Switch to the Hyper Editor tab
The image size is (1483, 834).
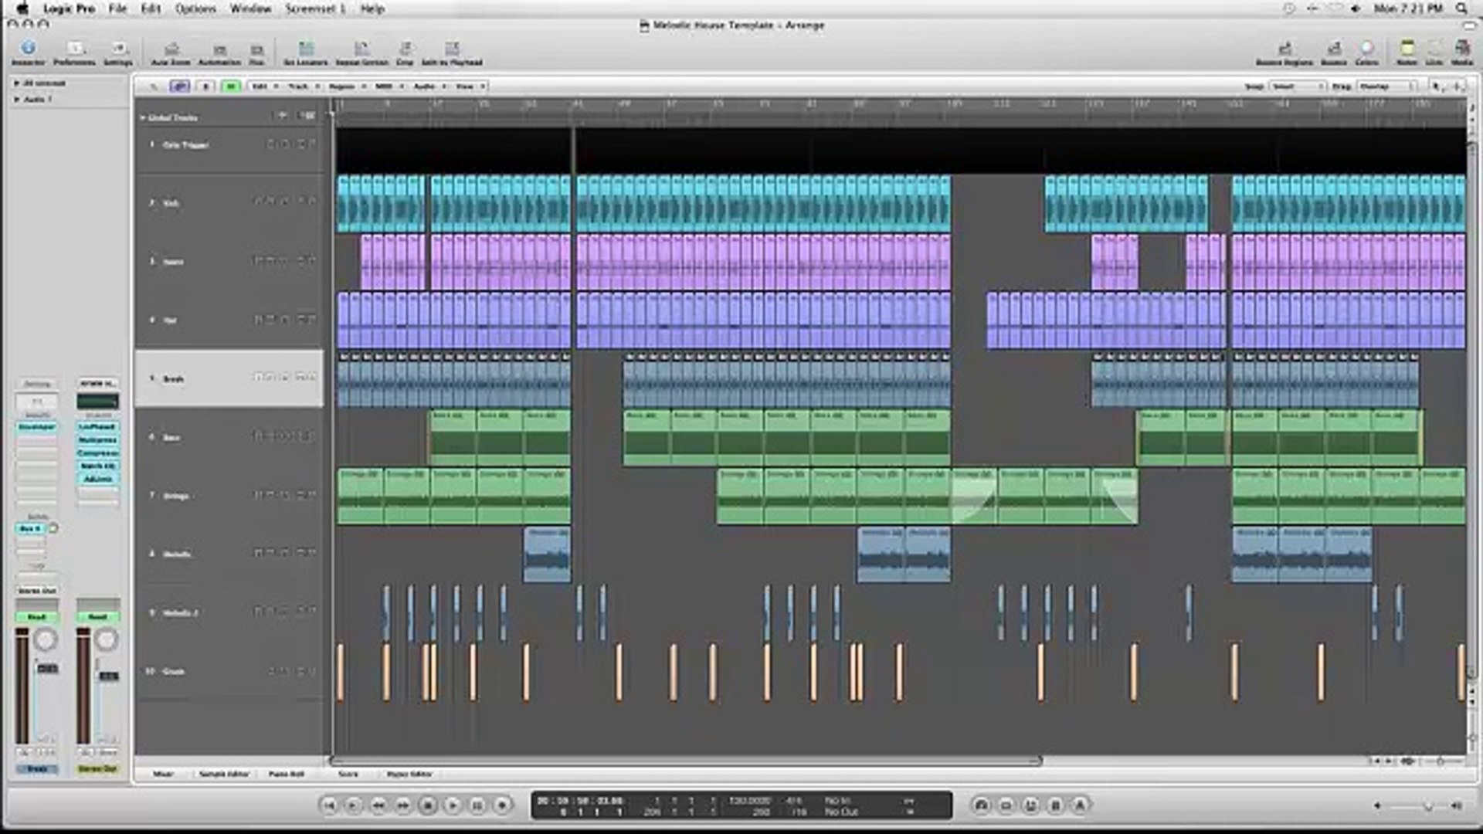coord(409,774)
